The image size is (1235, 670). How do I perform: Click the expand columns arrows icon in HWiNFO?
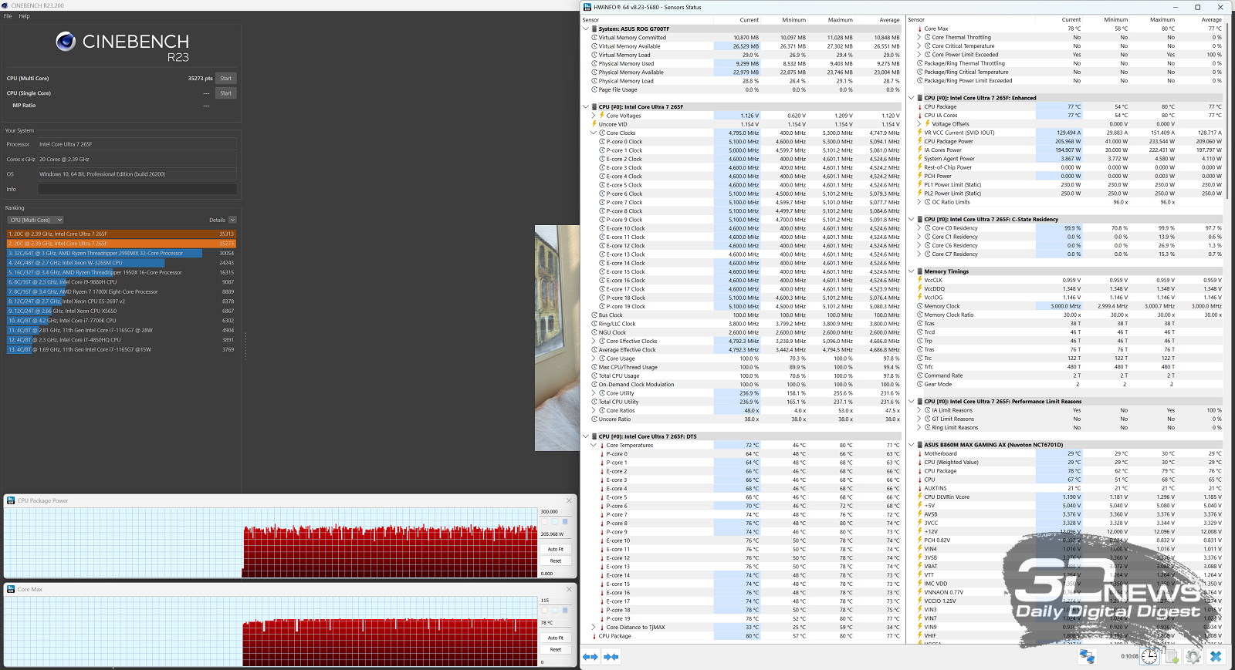(x=590, y=657)
